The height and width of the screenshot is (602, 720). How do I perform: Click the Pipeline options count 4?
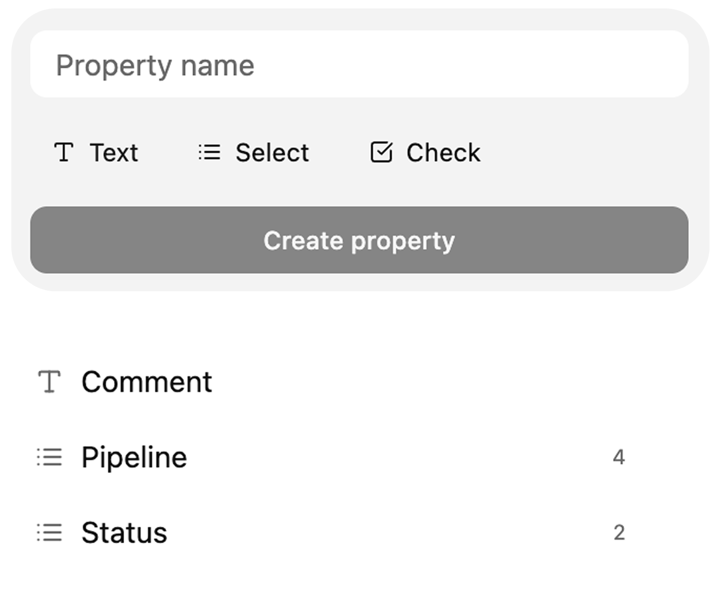coord(619,457)
